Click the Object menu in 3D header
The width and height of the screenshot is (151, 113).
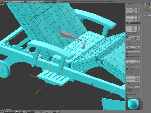pyautogui.click(x=2, y=112)
